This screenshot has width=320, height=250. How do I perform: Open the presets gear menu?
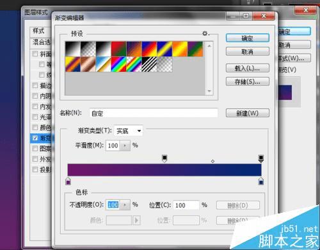tap(205, 33)
